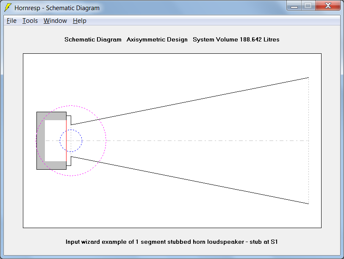Image resolution: width=344 pixels, height=259 pixels.
Task: Click the Hornresp lightning bolt title icon
Action: coord(8,8)
